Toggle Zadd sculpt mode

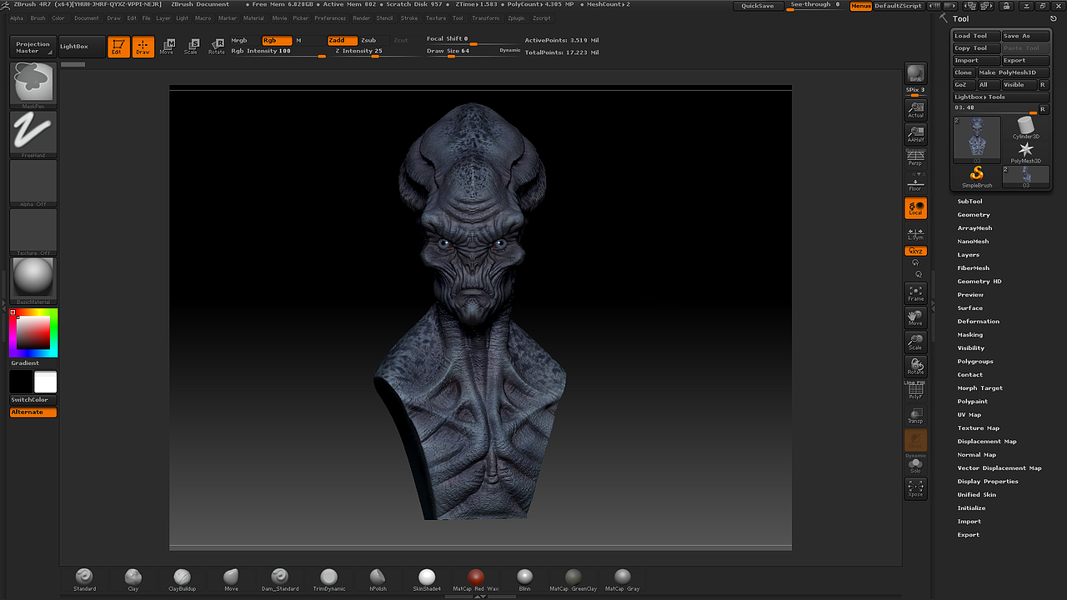click(x=343, y=40)
